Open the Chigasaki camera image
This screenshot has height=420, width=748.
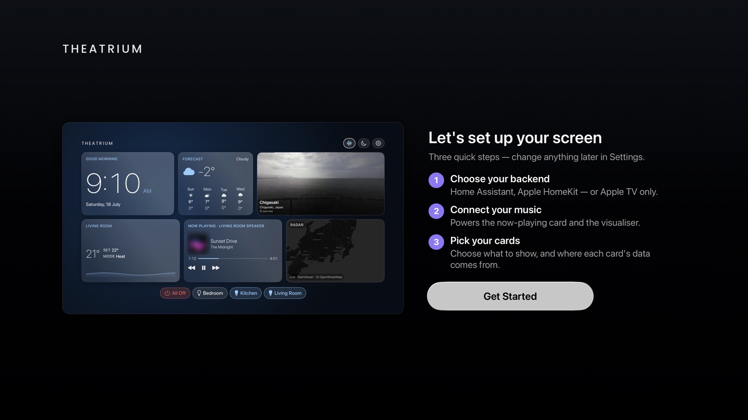coord(321,184)
